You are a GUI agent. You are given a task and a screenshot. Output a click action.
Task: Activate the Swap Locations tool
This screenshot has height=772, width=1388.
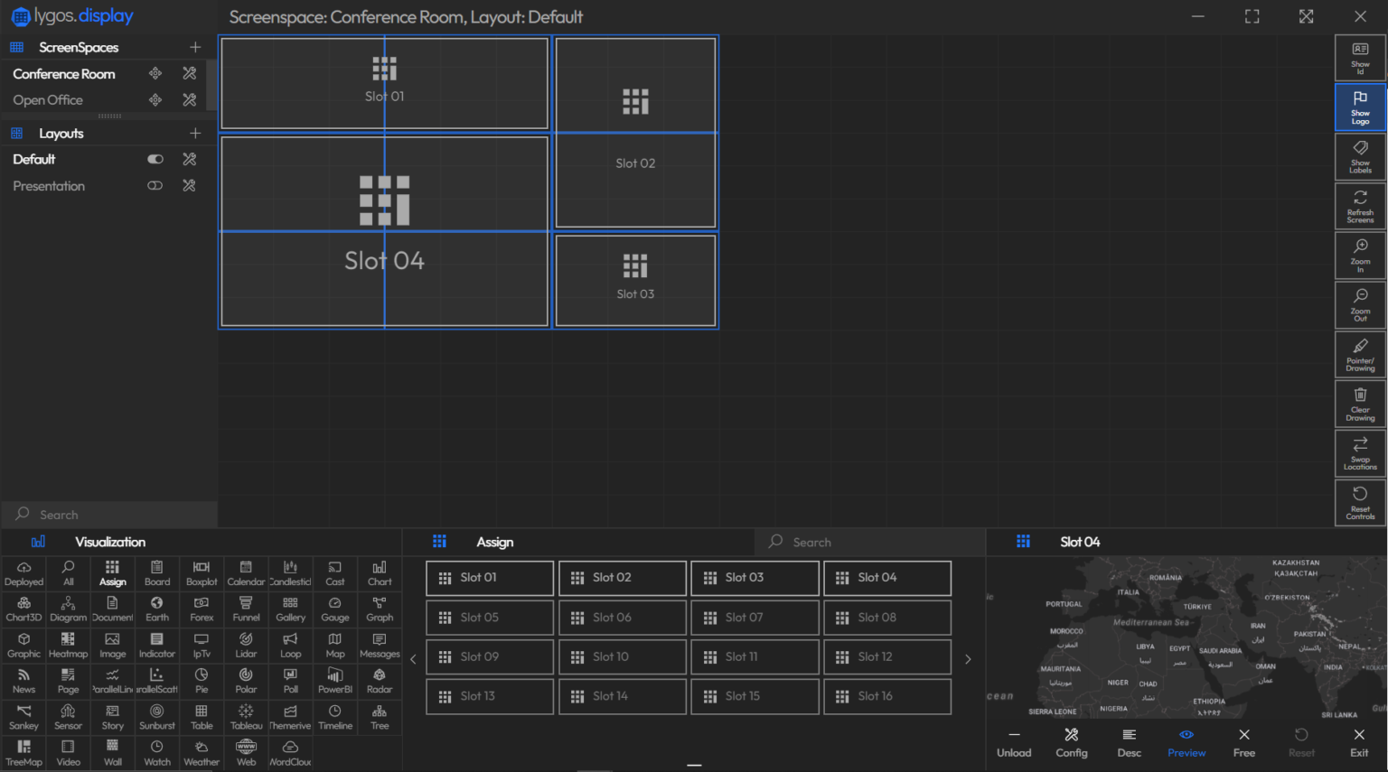tap(1360, 452)
